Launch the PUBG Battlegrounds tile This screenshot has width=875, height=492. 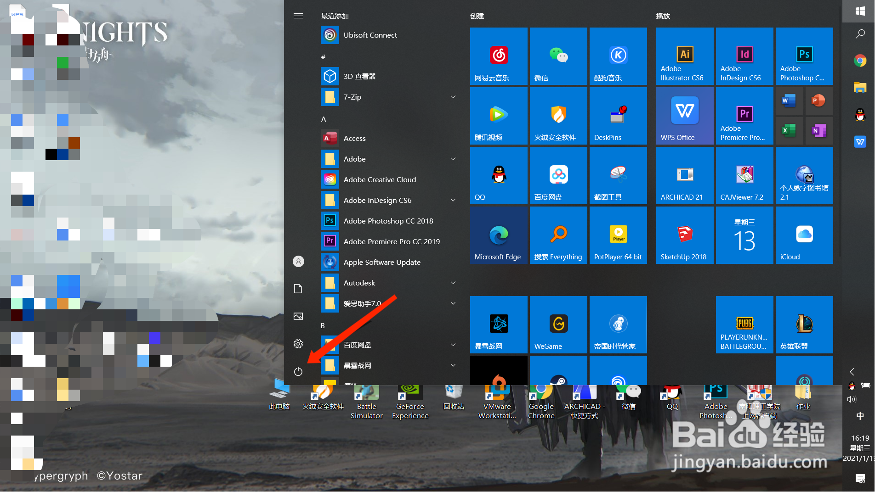coord(744,324)
